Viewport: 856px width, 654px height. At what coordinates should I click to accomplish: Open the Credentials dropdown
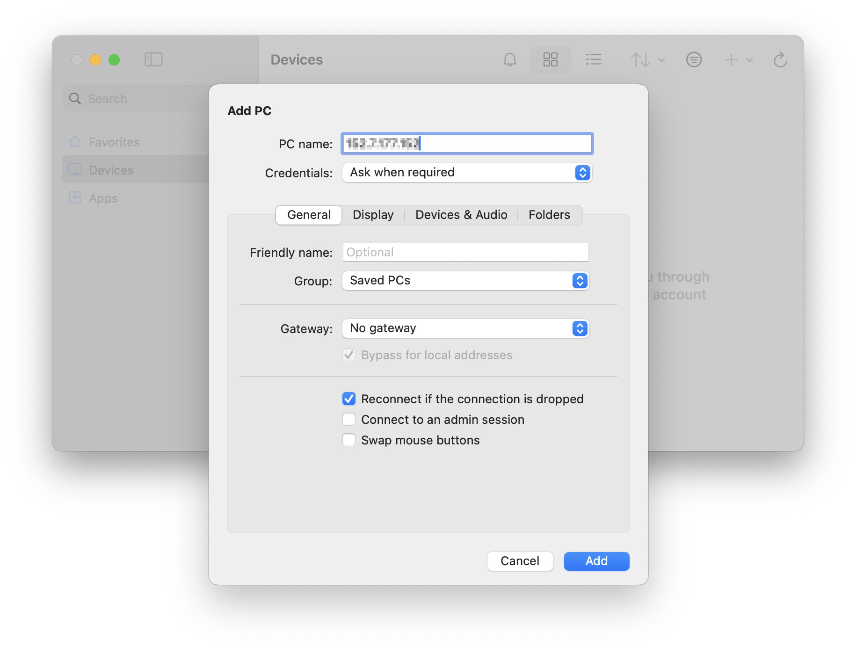[467, 173]
